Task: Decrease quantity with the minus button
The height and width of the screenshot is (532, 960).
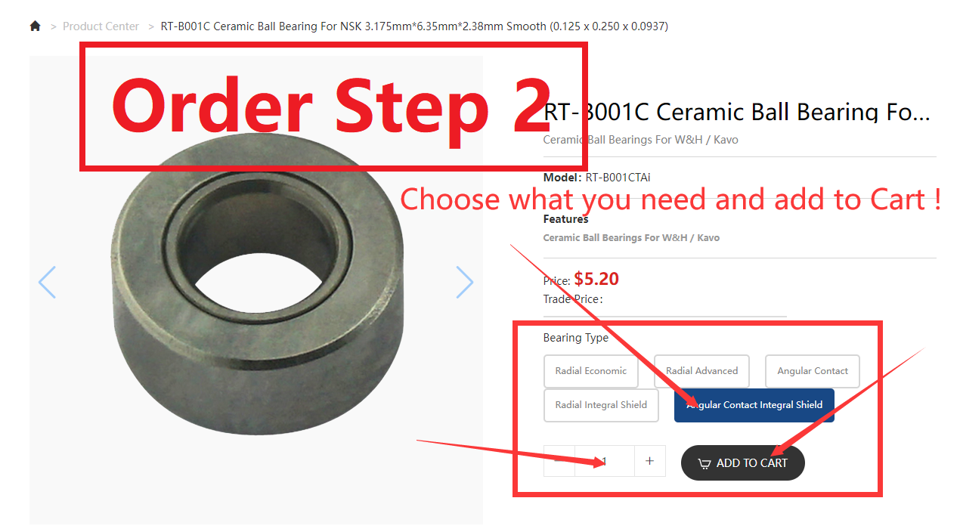Action: click(x=559, y=461)
